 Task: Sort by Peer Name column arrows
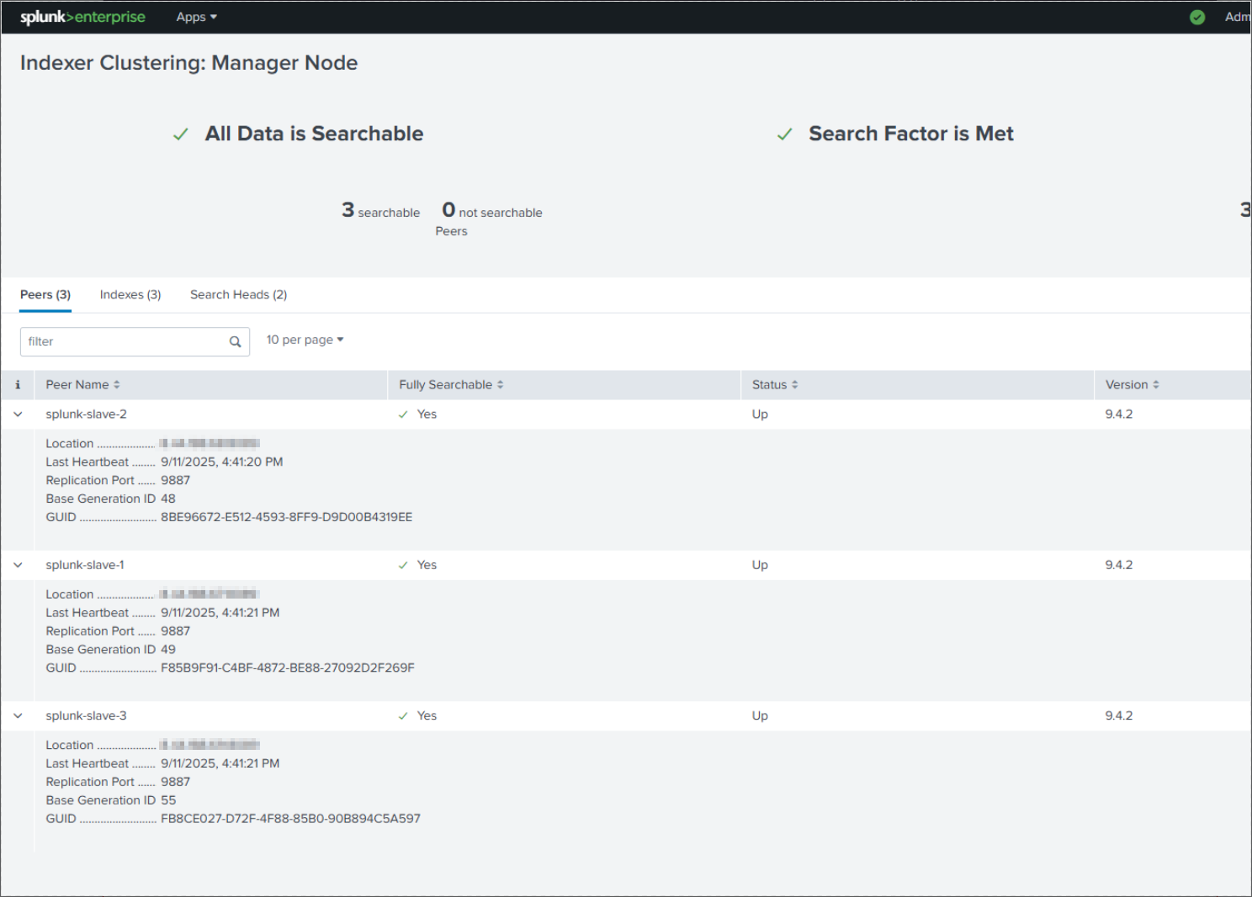pyautogui.click(x=117, y=385)
